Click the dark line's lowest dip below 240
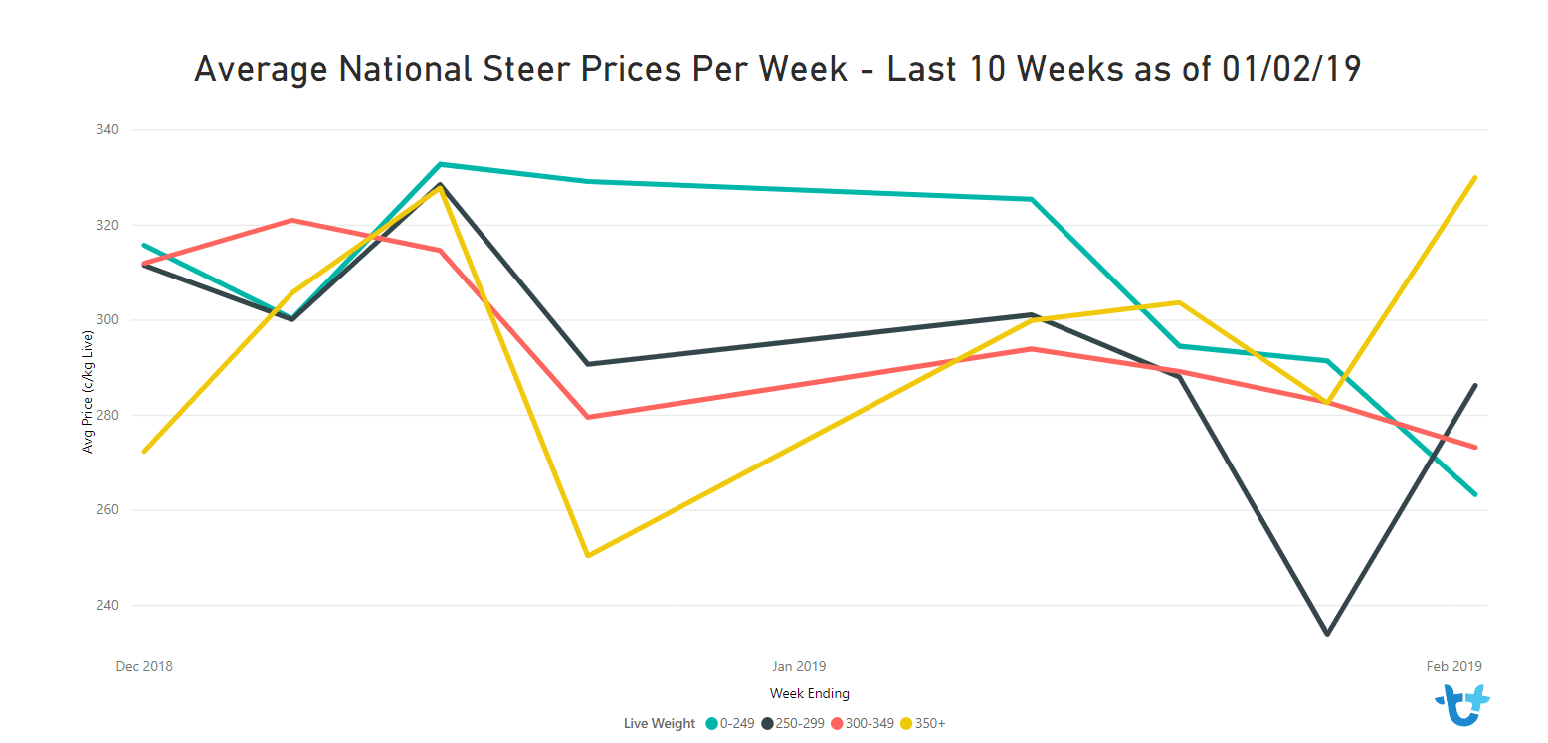Viewport: 1548px width, 743px height. (1327, 634)
